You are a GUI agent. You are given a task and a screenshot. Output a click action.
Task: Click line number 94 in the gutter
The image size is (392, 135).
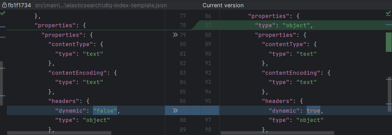208,92
